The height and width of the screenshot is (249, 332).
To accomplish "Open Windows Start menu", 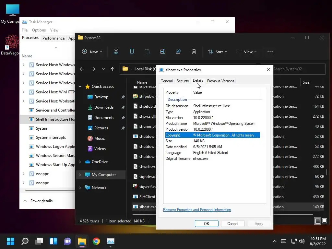I will [10, 241].
